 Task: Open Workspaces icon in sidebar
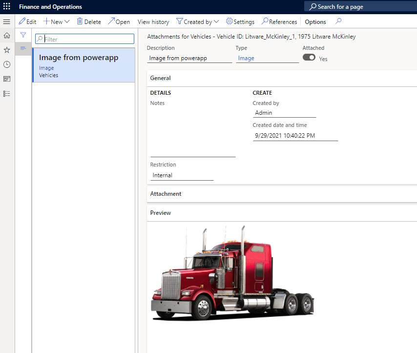point(7,79)
